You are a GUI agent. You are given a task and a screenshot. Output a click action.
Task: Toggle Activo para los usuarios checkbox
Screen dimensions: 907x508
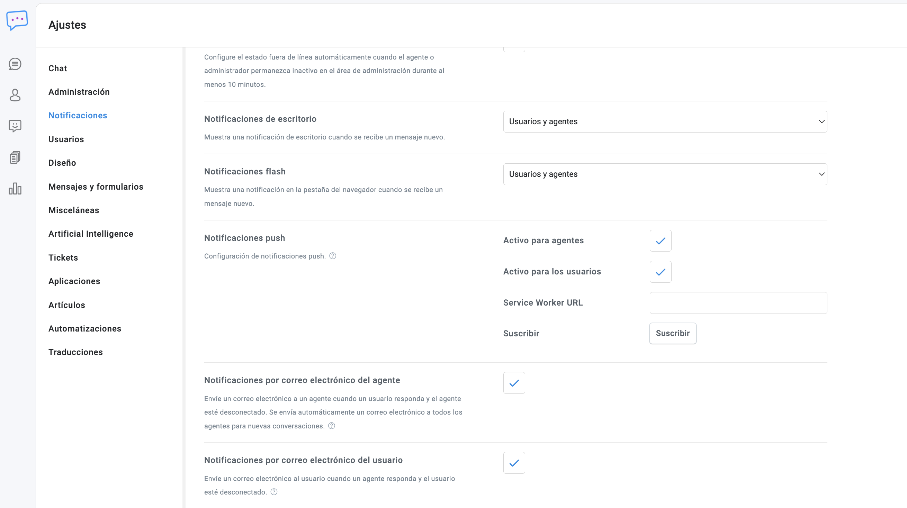pyautogui.click(x=661, y=272)
